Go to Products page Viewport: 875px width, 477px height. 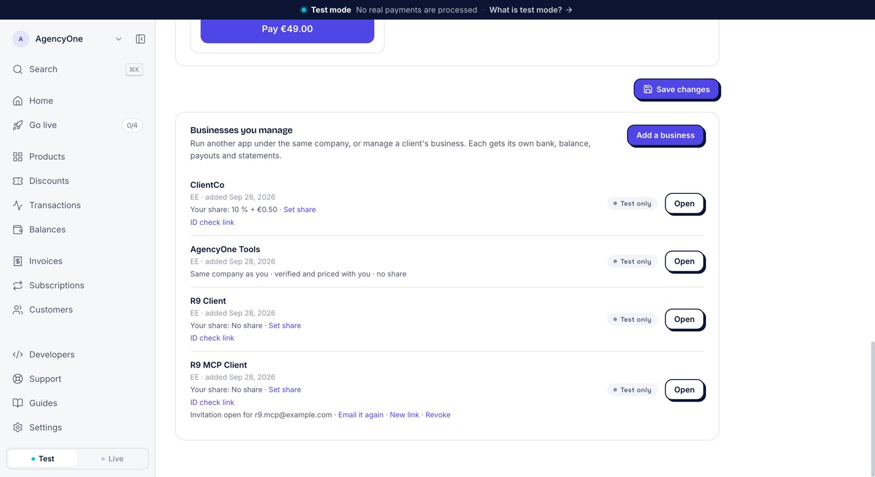[x=77, y=157]
